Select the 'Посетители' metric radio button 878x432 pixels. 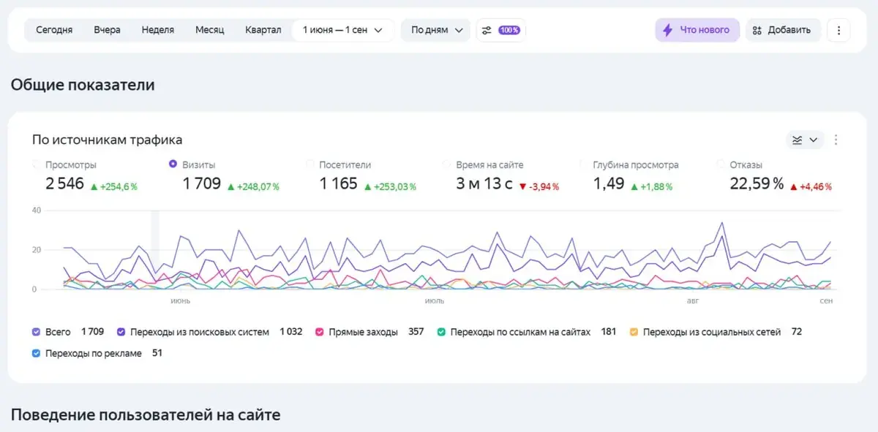310,164
